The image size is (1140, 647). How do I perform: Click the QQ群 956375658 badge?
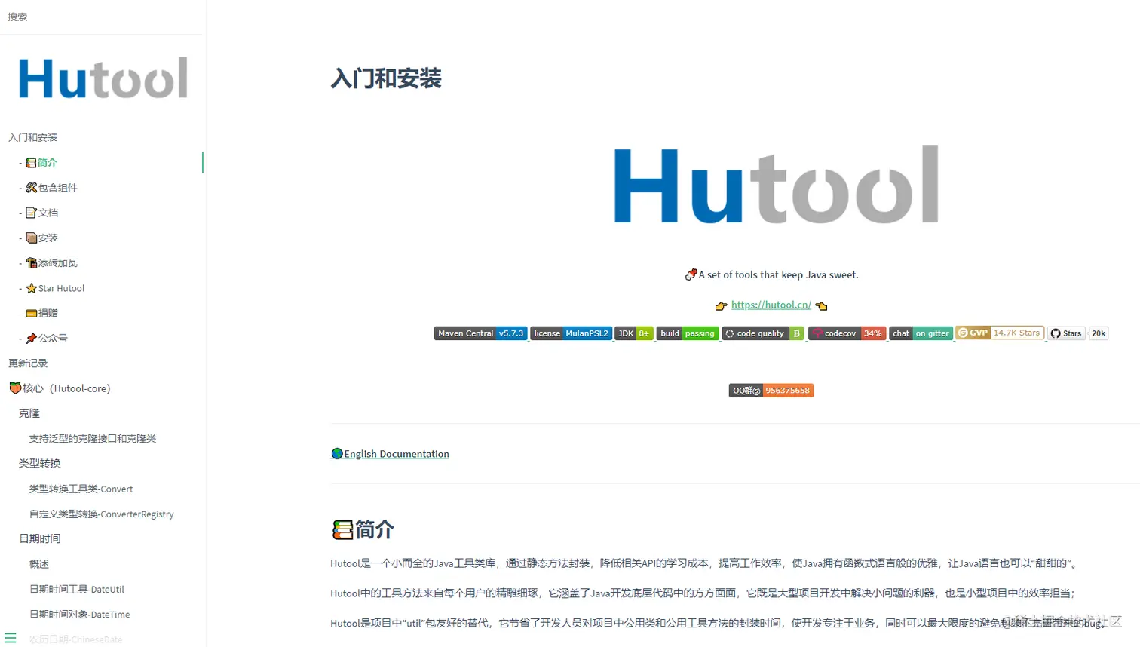[x=771, y=391]
